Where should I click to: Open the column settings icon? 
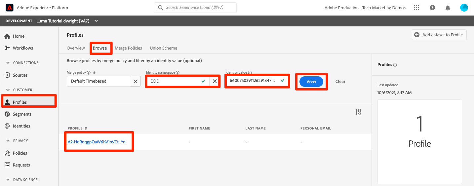click(358, 112)
